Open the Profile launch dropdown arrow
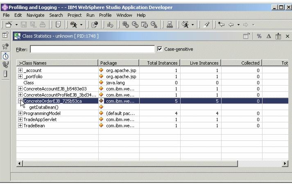 (x=81, y=25)
